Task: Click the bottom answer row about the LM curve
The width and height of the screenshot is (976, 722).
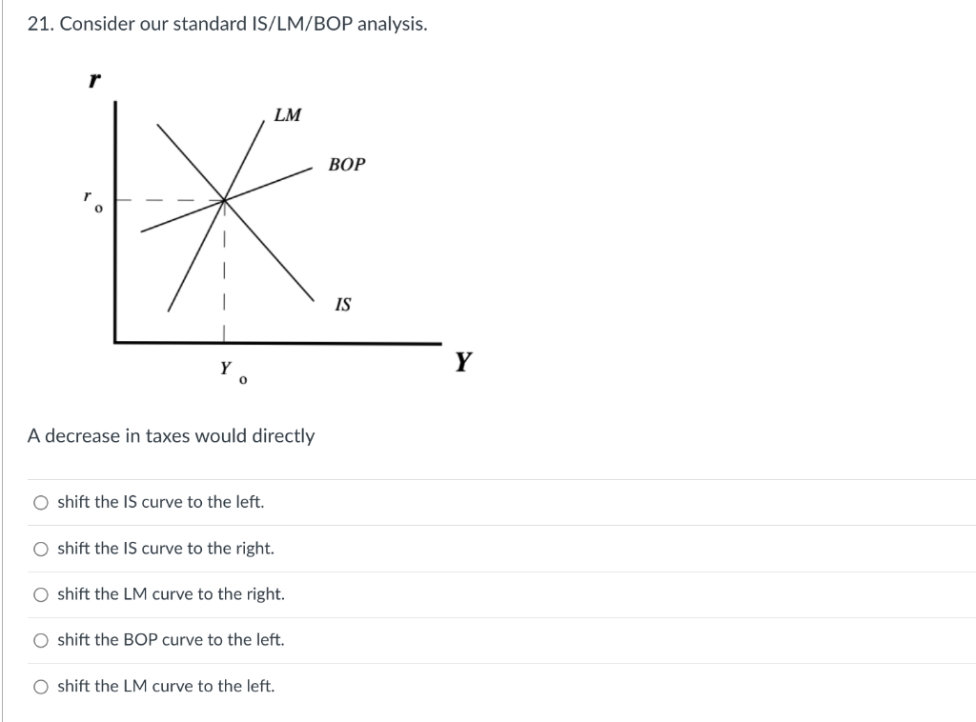Action: [167, 685]
